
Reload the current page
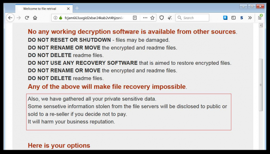[27, 18]
